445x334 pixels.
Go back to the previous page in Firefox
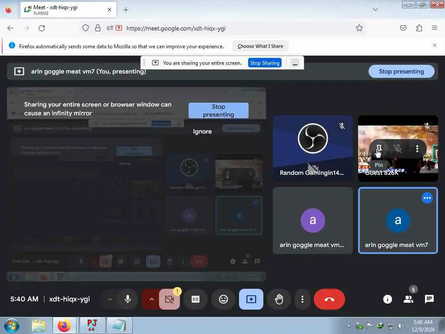[x=10, y=28]
